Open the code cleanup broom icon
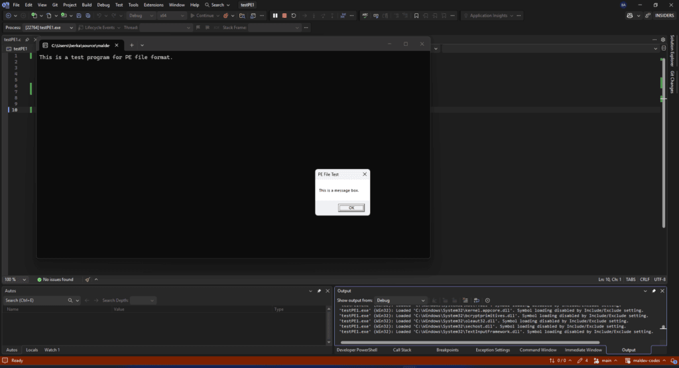The height and width of the screenshot is (368, 679). pos(88,280)
